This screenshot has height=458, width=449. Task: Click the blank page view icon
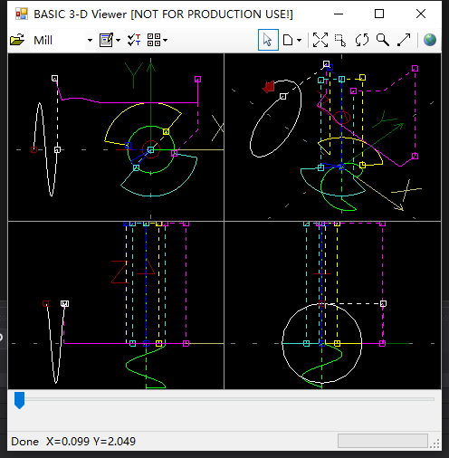click(x=288, y=40)
